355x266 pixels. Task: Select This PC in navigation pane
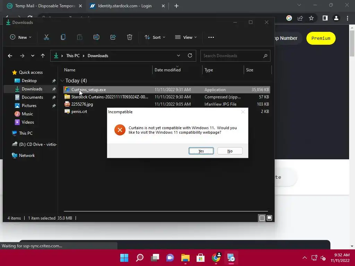point(26,133)
